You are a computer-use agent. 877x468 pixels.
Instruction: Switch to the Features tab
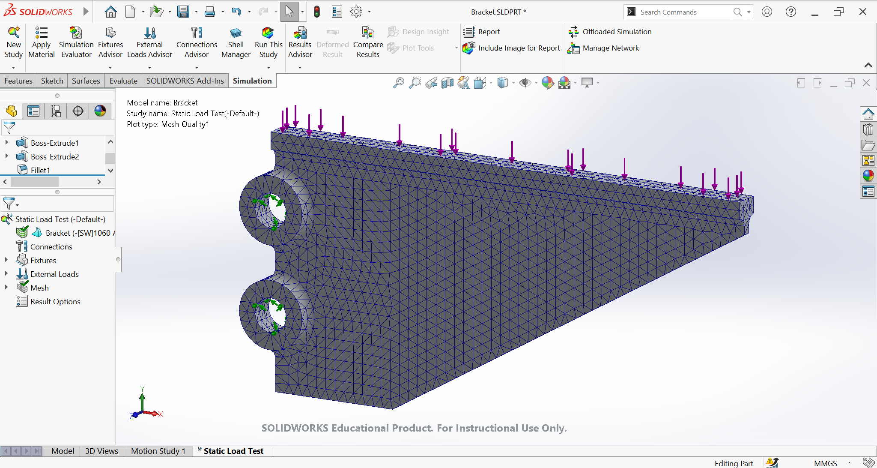(x=18, y=81)
